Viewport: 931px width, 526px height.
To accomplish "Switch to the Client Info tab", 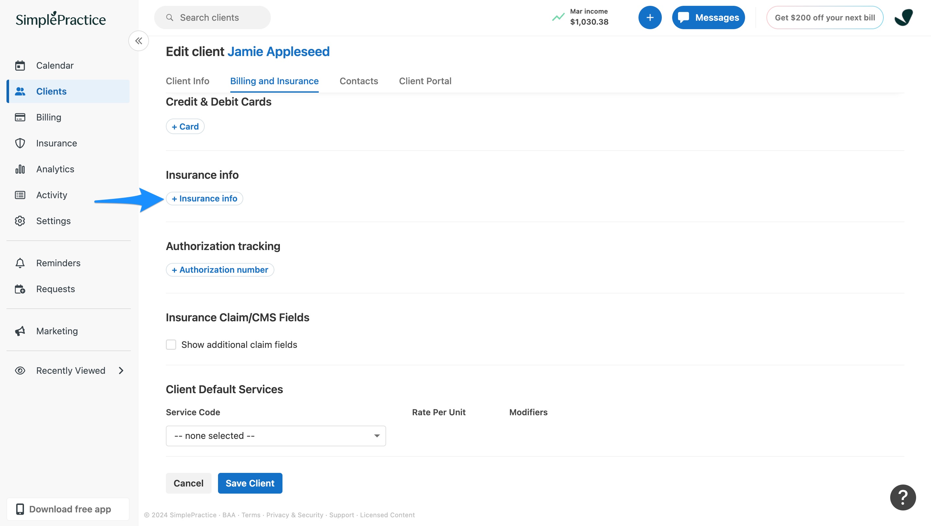I will point(187,81).
